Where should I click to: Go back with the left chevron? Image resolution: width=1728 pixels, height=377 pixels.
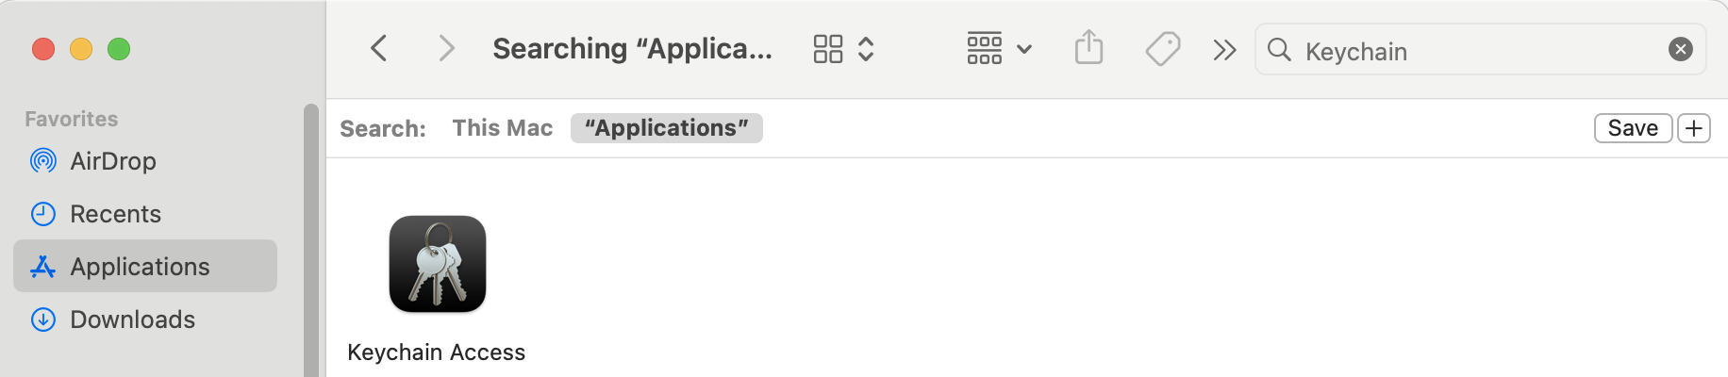tap(379, 48)
